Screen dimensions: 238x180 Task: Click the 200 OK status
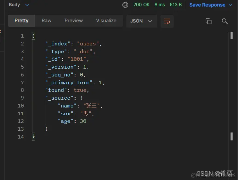pyautogui.click(x=142, y=5)
